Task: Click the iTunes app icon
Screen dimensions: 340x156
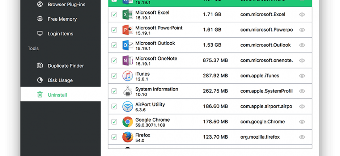Action: [128, 76]
